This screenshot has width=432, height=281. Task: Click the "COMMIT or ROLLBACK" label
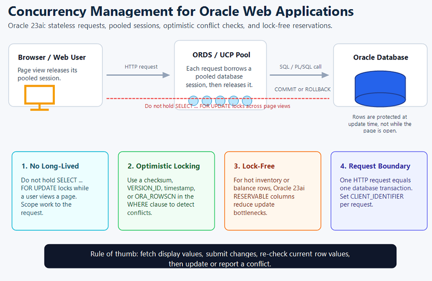(302, 89)
